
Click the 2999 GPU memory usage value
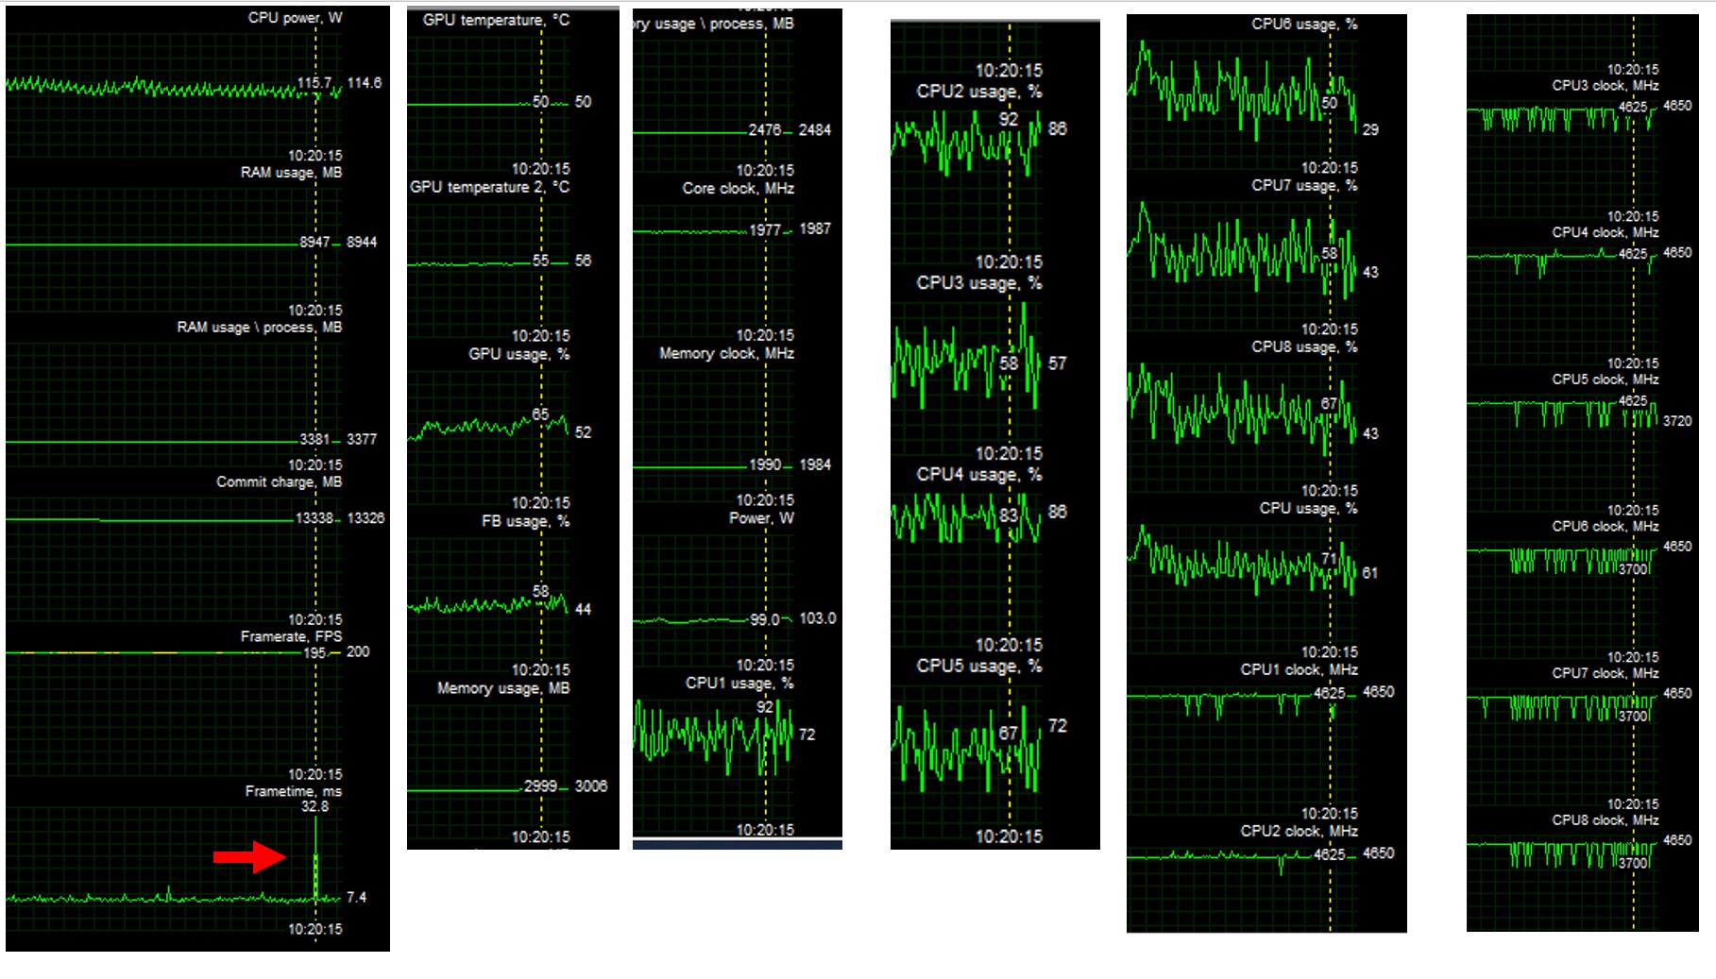tap(540, 786)
